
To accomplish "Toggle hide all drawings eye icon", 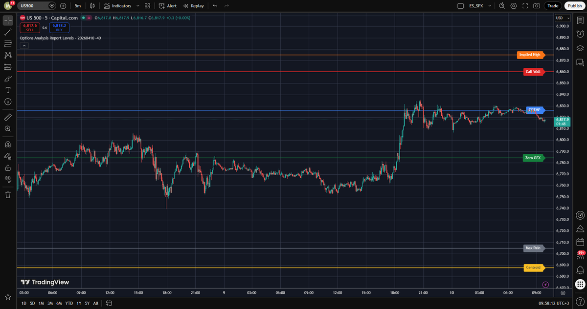I will pos(8,179).
